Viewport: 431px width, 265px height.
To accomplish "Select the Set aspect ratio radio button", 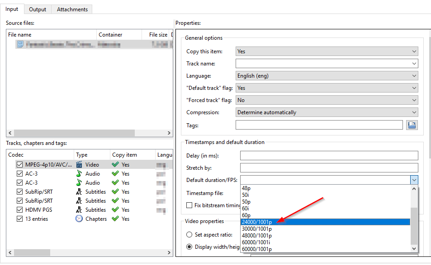I will pos(189,234).
